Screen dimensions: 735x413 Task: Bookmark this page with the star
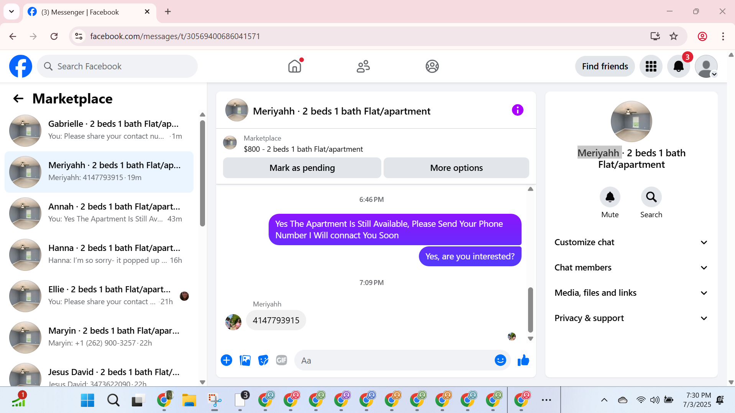click(674, 36)
